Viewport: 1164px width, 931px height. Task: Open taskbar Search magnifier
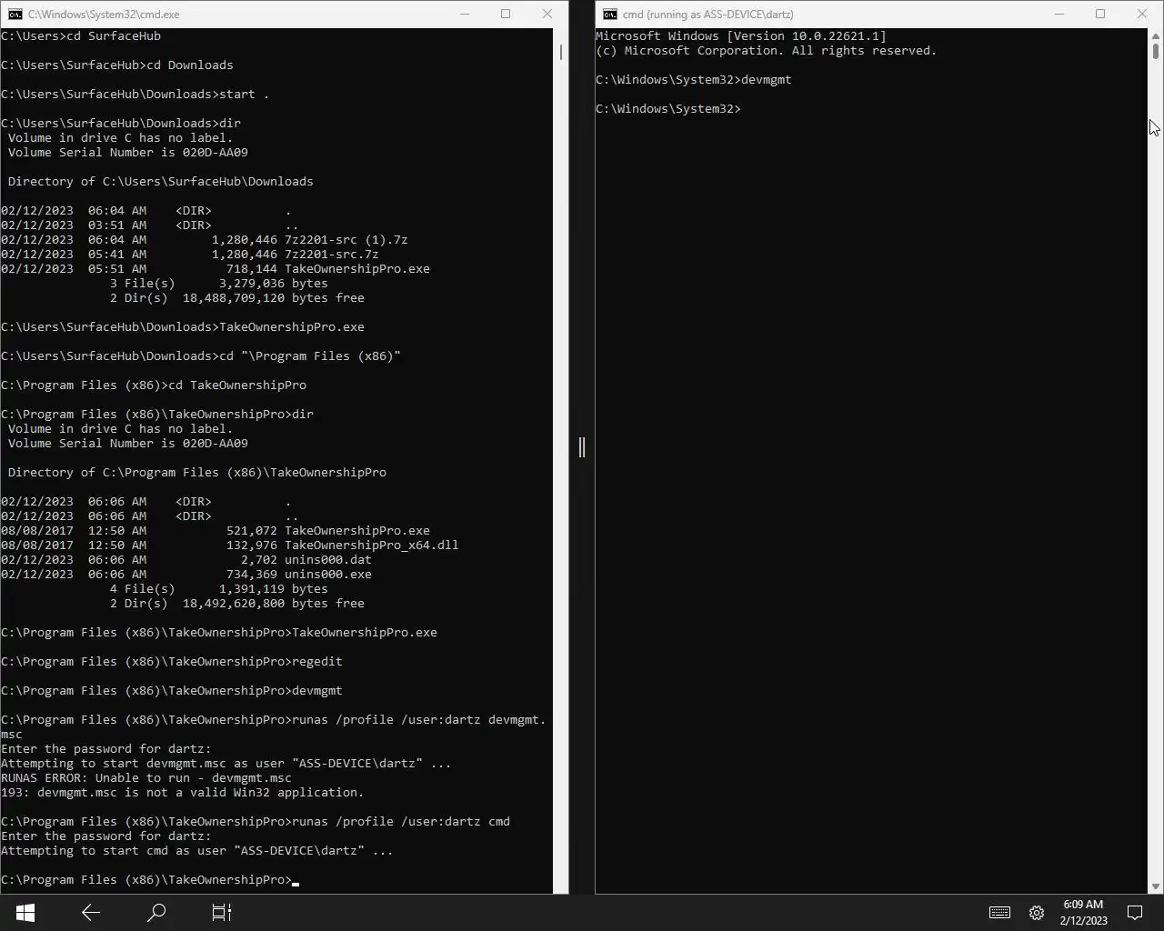pyautogui.click(x=156, y=912)
